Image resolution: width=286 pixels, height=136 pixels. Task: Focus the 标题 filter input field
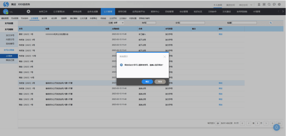tap(244, 23)
